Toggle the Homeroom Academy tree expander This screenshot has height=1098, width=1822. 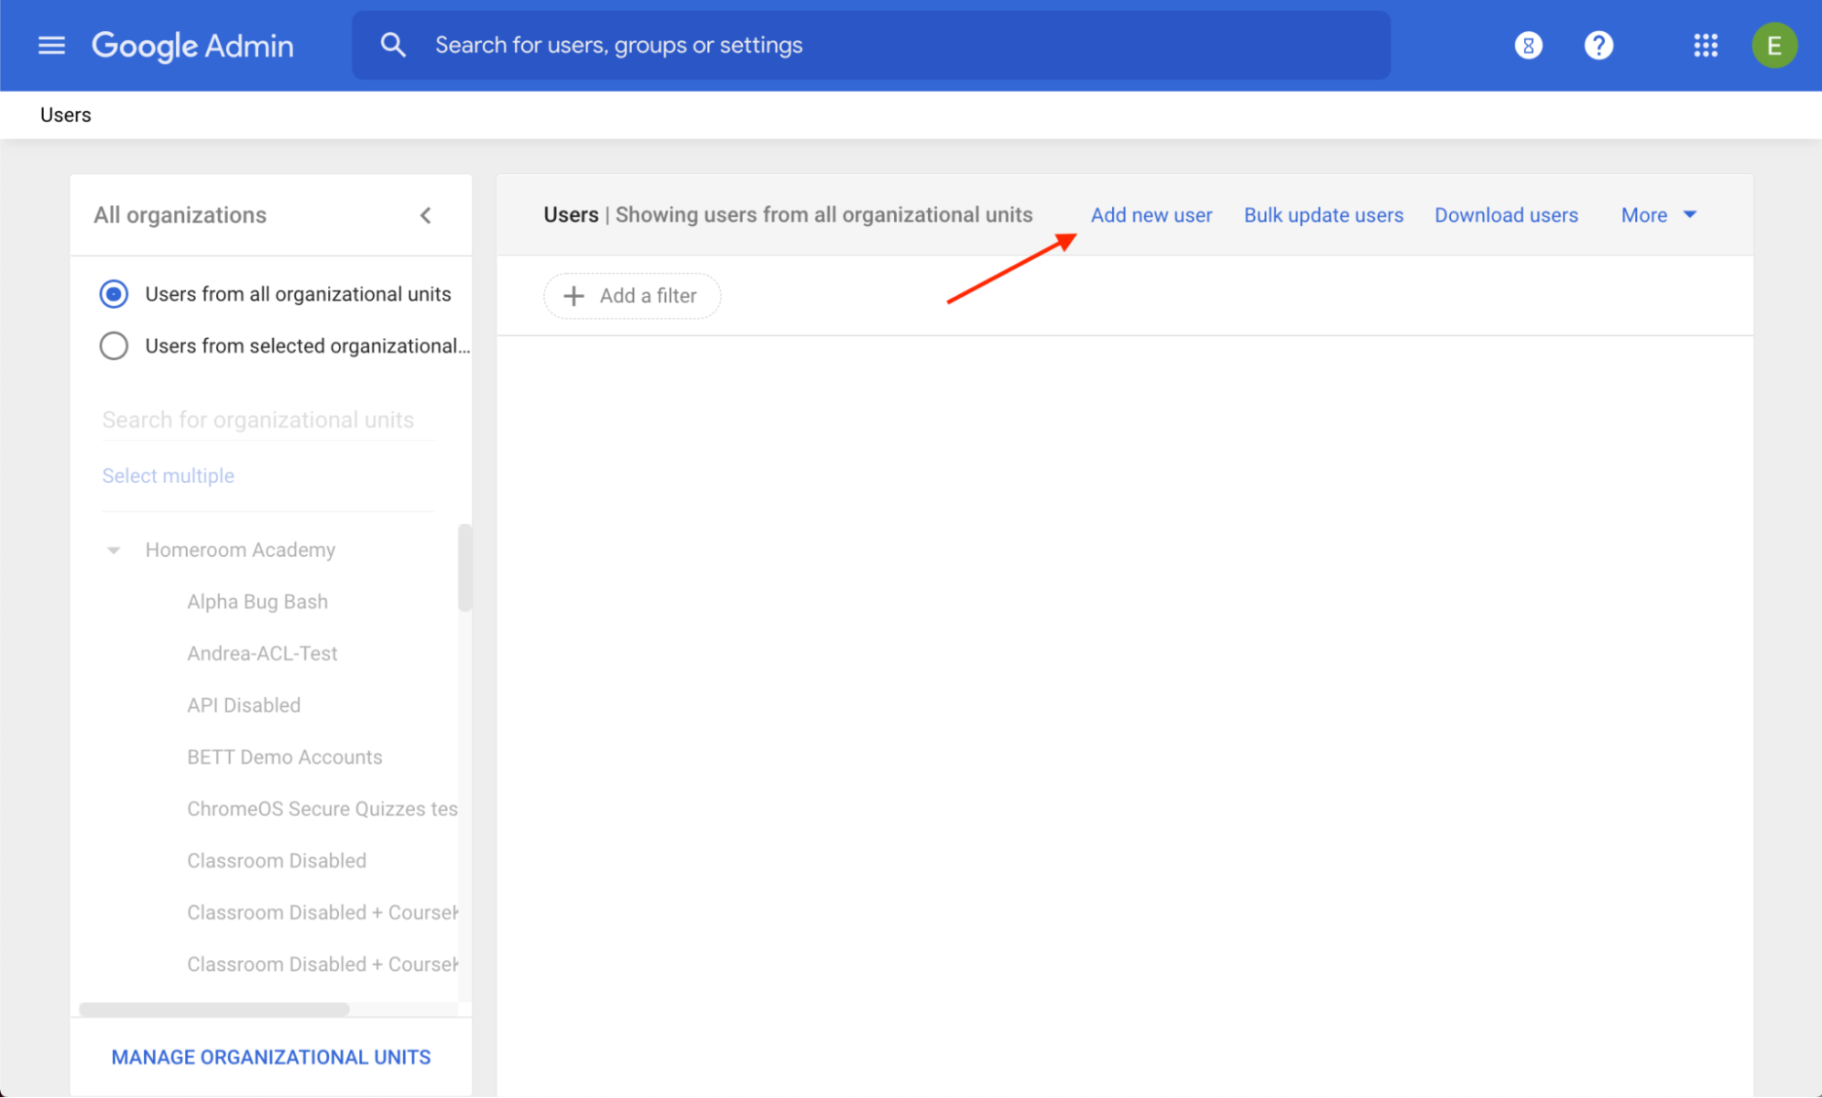click(x=116, y=549)
